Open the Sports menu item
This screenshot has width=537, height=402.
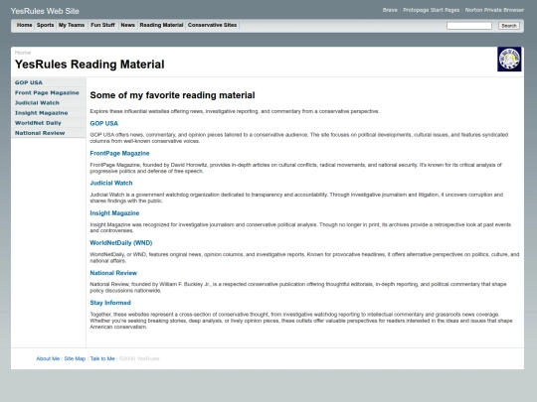pyautogui.click(x=45, y=25)
